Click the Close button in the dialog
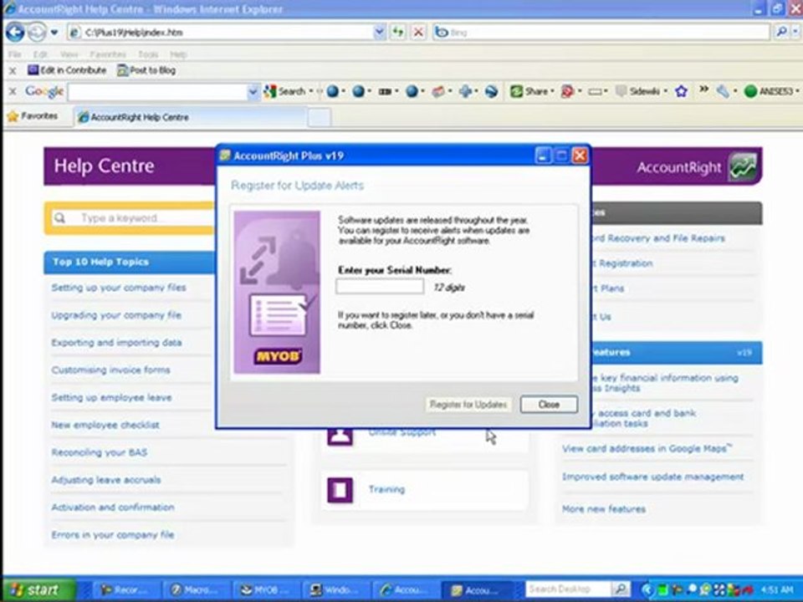Viewport: 803px width, 602px height. pyautogui.click(x=549, y=405)
